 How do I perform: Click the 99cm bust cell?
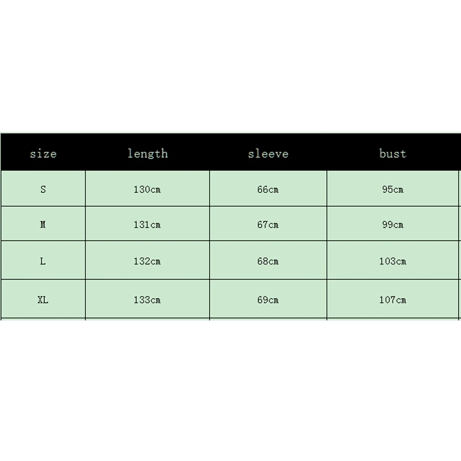click(392, 225)
